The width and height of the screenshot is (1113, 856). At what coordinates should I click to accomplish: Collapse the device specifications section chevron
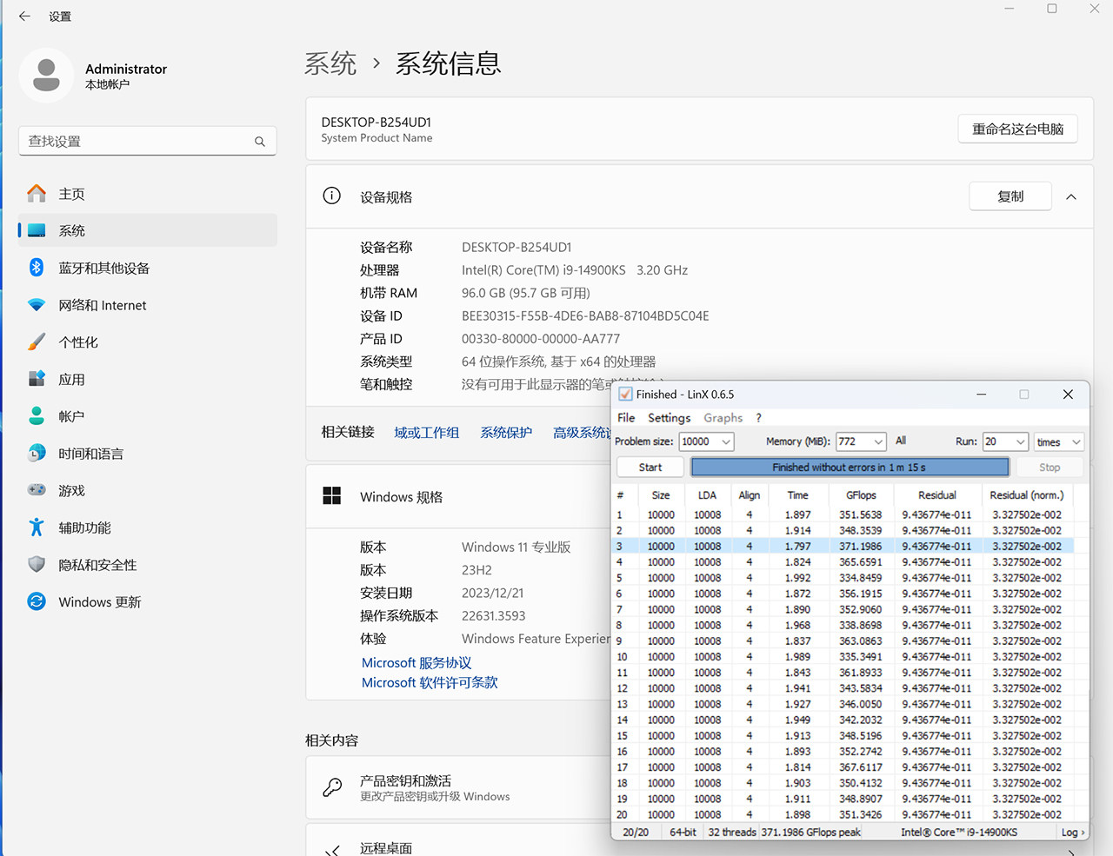(1071, 197)
